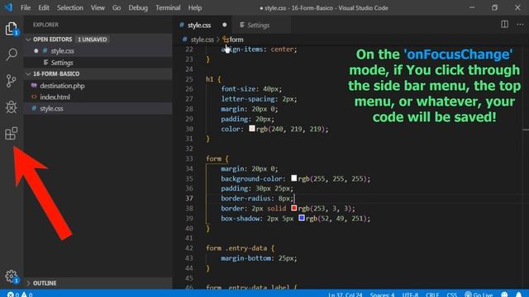Click the Spaces: 4 indentation entry
Viewport: 529px width, 297px height.
(382, 295)
